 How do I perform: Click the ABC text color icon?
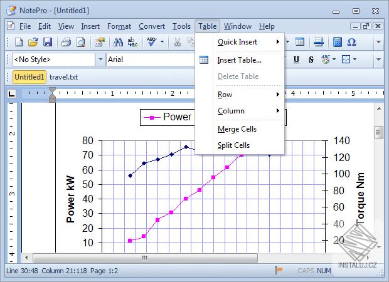pos(326,60)
